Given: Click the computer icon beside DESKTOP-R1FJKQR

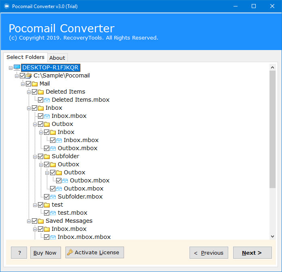Looking at the screenshot, I should tap(17, 67).
